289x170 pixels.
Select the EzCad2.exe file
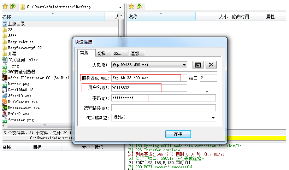[16, 114]
